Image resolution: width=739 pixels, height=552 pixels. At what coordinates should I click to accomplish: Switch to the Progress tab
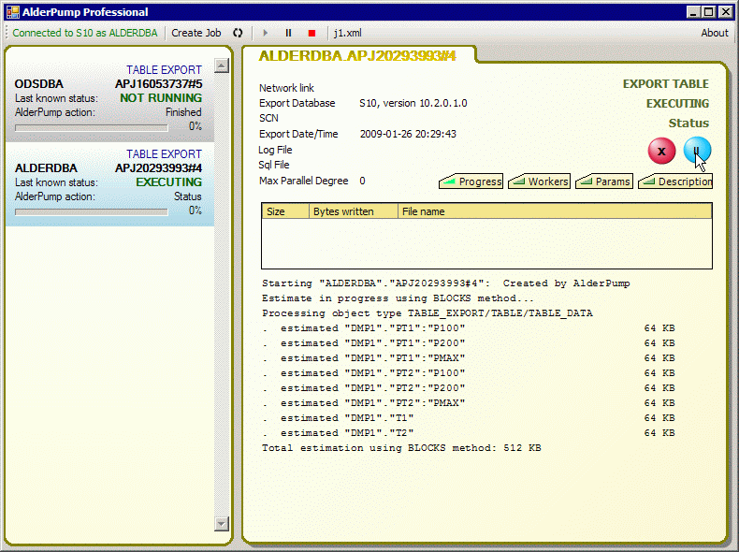(471, 182)
